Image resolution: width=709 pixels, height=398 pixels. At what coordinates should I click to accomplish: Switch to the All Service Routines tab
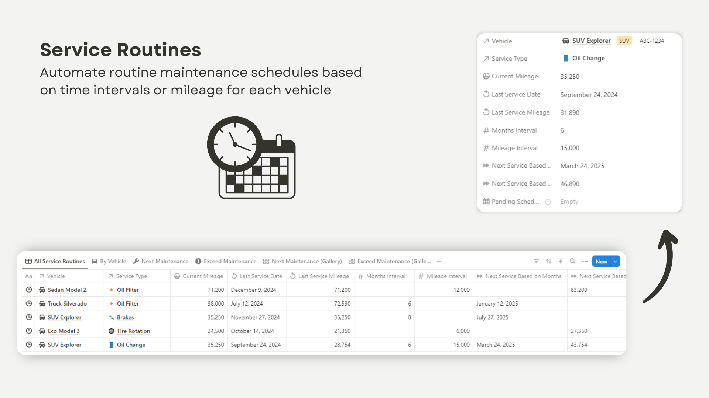coord(55,261)
